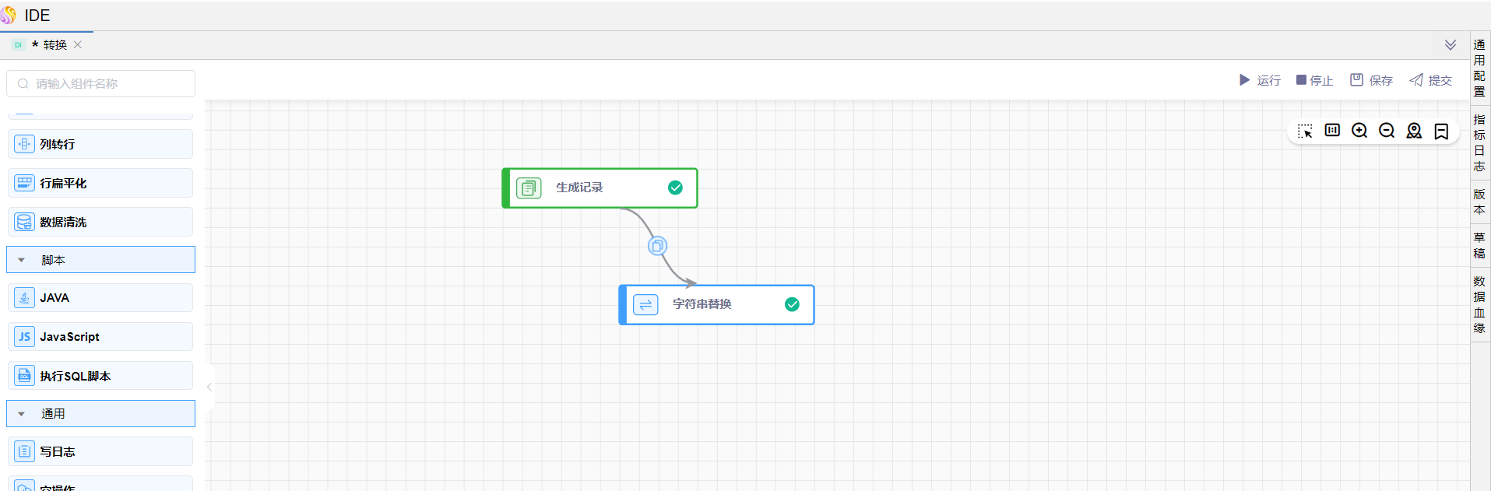The width and height of the screenshot is (1491, 491).
Task: Click the 提交 submit button
Action: 1431,80
